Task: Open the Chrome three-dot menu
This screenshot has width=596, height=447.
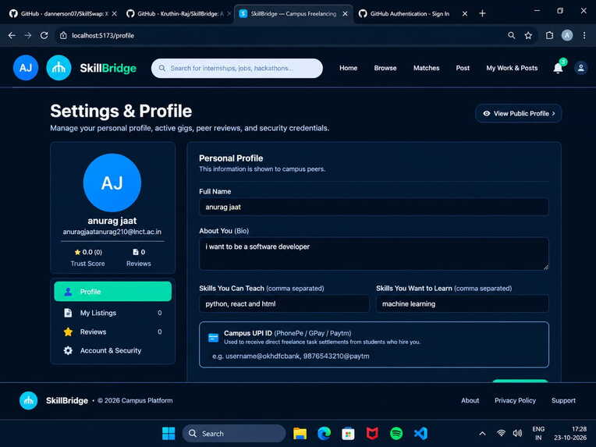Action: [584, 35]
